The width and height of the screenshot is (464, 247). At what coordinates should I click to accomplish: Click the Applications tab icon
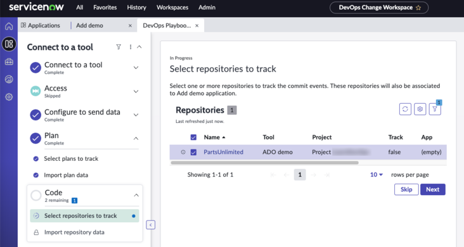[x=23, y=25]
